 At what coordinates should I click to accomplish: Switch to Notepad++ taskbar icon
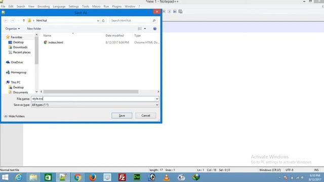click(x=63, y=177)
